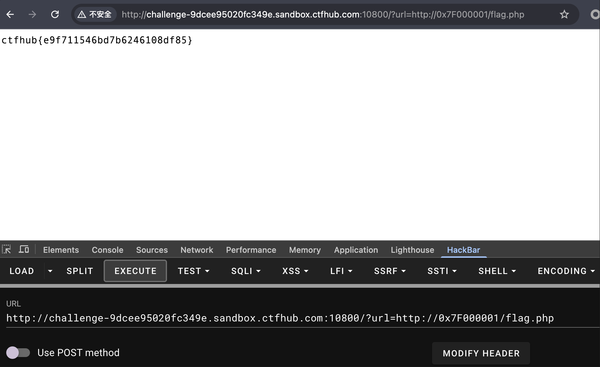This screenshot has height=367, width=600.
Task: Switch to the Console tab
Action: point(107,250)
